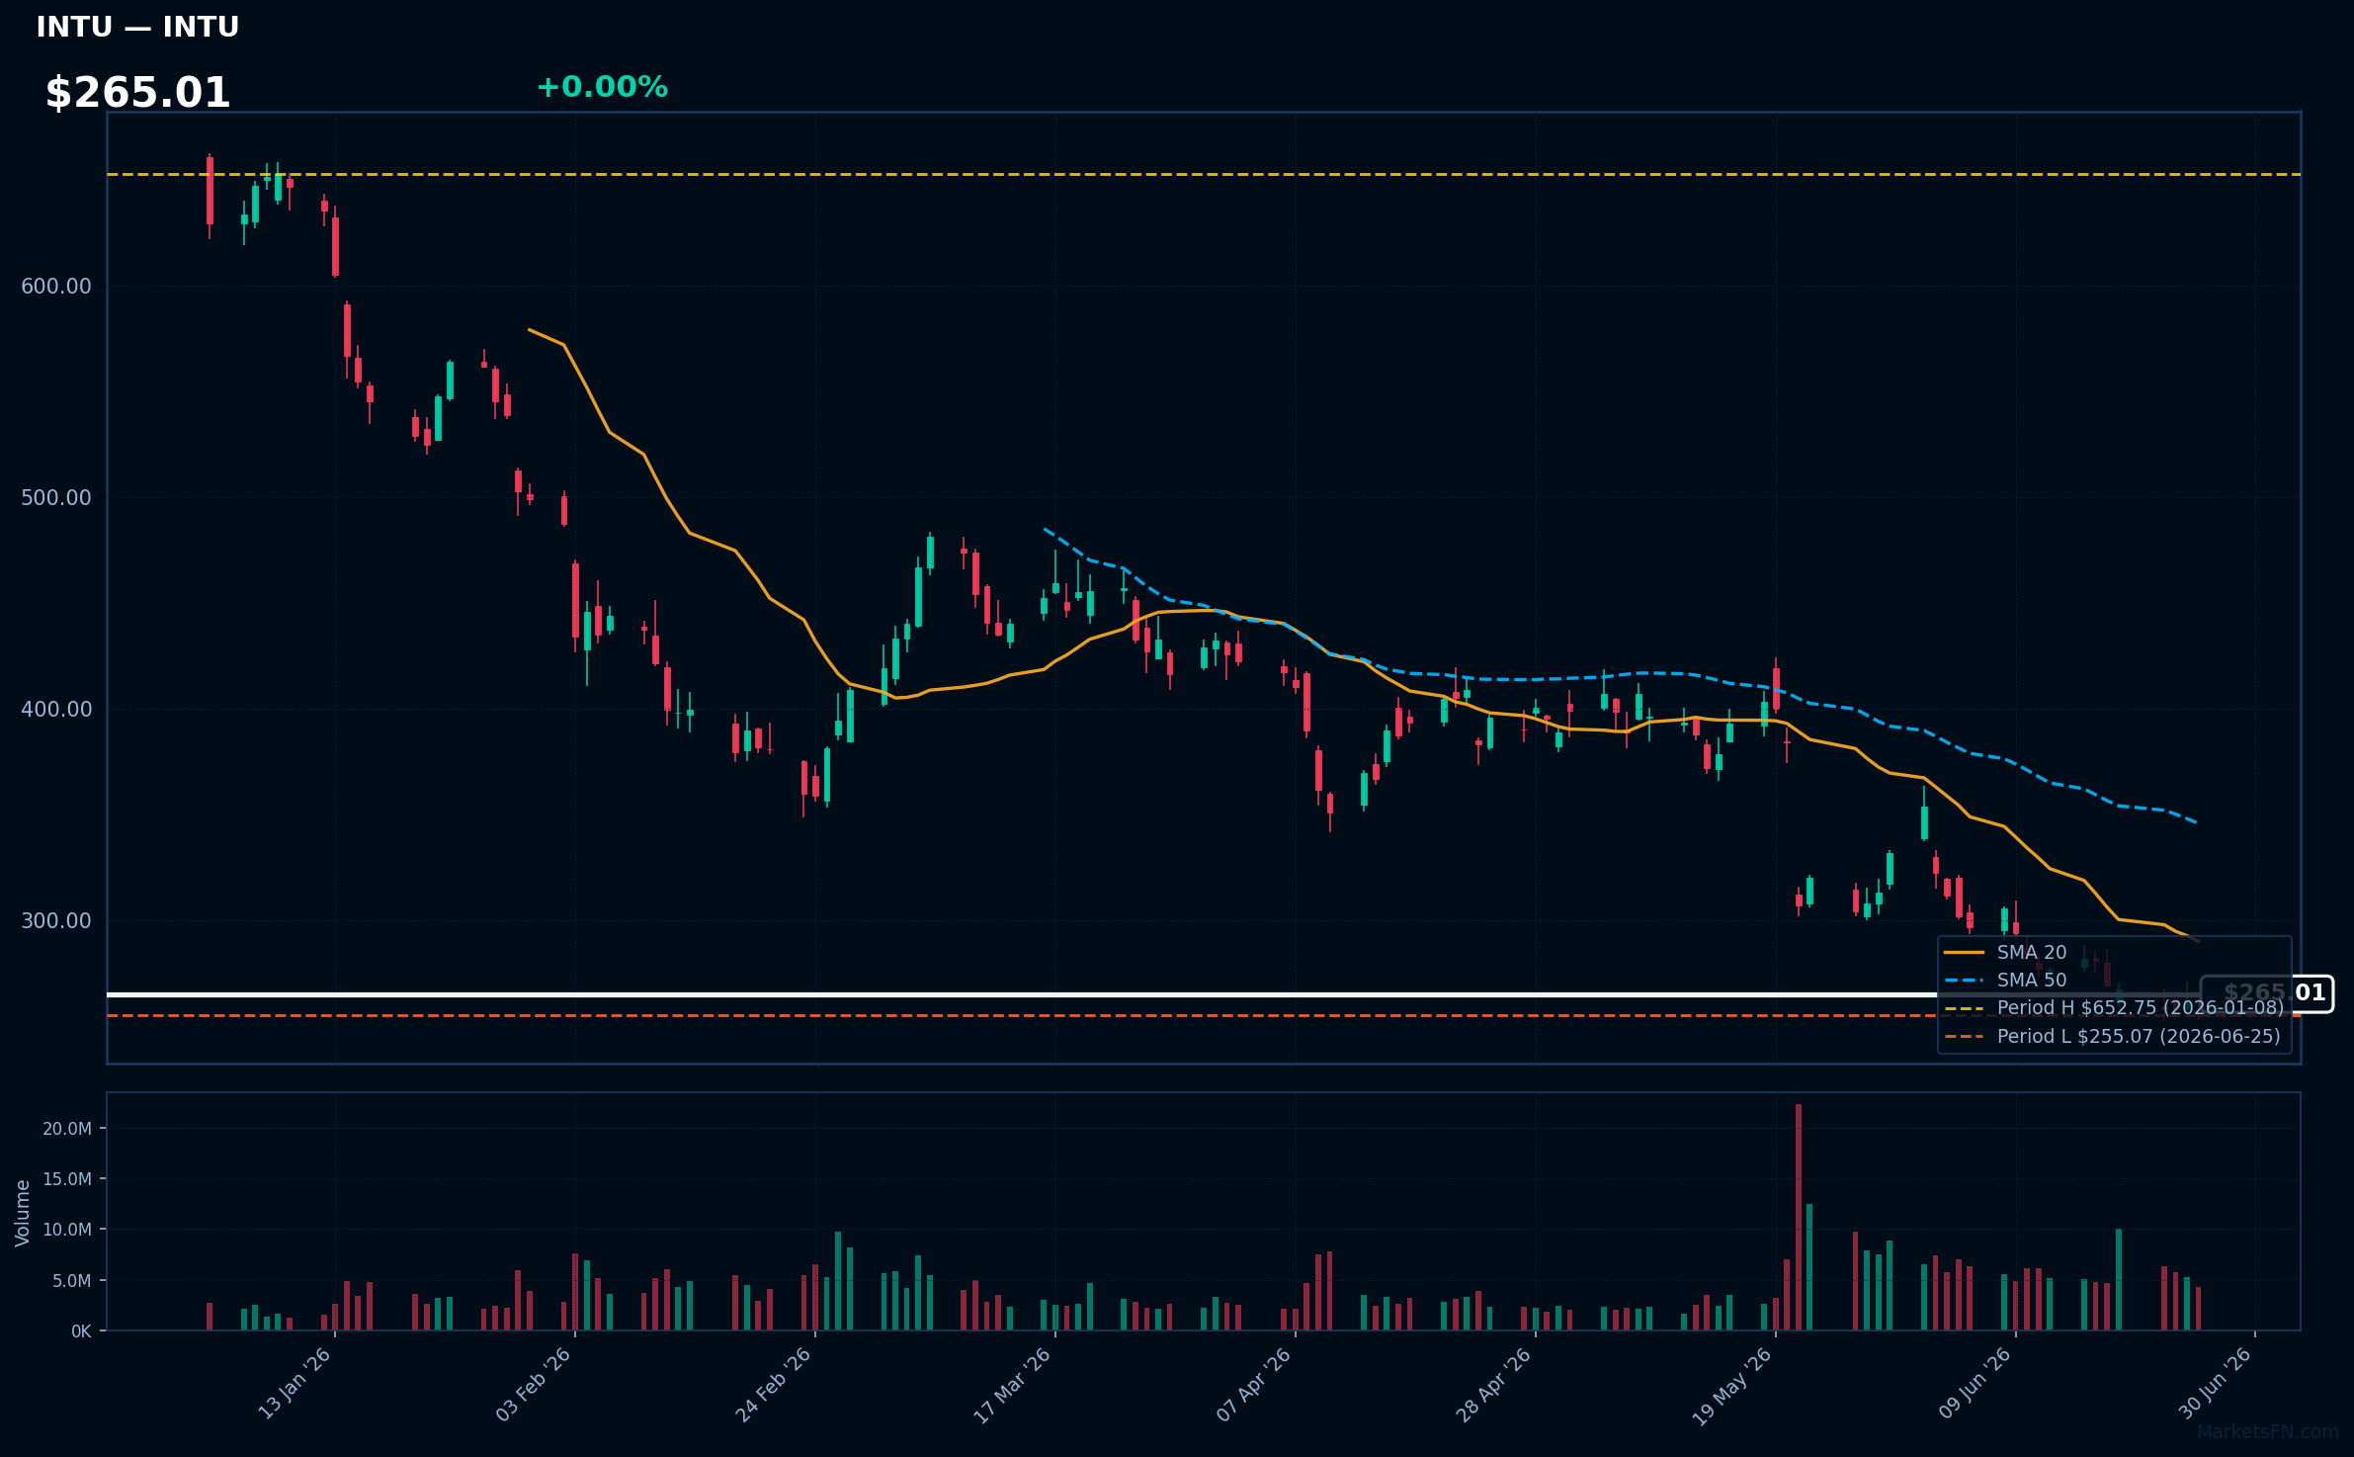The image size is (2354, 1457).
Task: Click the 24 Feb '26 date label
Action: [773, 1384]
